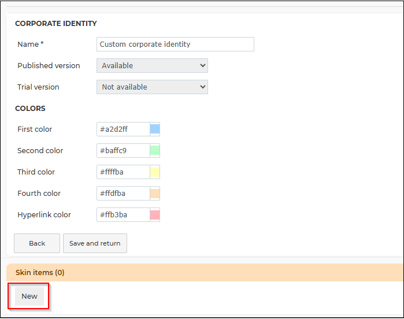Viewport: 404px width, 319px height.
Task: Open the Hyperlink color pink swatch
Action: pyautogui.click(x=155, y=214)
